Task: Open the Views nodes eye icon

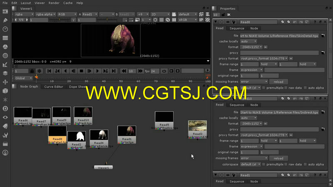Action: [x=5, y=117]
